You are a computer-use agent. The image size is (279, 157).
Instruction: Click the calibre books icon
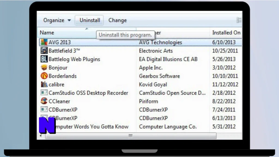pyautogui.click(x=44, y=84)
